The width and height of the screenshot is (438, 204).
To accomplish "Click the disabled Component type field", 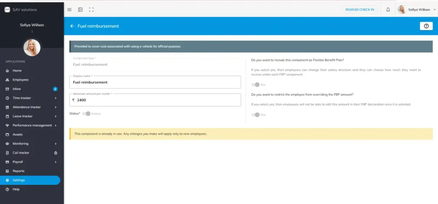I will [155, 64].
